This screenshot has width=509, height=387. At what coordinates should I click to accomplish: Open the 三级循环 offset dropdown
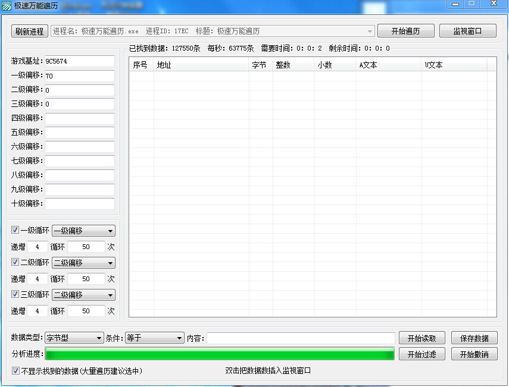point(84,295)
